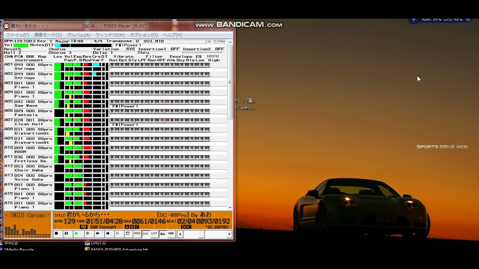Click the window mode square icon
The image size is (479, 269).
click(x=128, y=234)
